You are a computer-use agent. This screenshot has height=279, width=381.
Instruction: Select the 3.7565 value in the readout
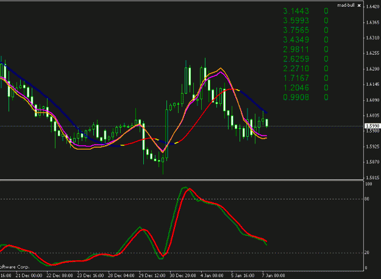(x=296, y=30)
